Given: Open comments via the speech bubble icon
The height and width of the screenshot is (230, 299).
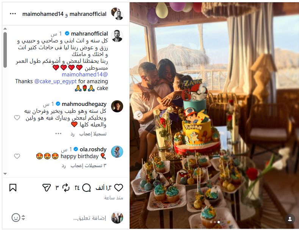Looking at the screenshot, I should (86, 188).
